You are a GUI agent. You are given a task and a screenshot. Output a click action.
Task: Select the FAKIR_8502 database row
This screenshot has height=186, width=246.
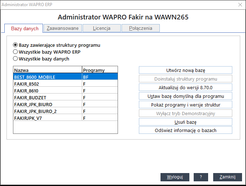point(65,84)
